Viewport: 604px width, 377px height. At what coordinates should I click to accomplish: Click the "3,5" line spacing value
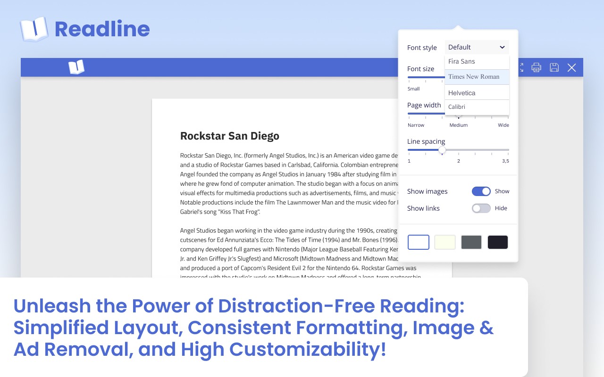[505, 161]
